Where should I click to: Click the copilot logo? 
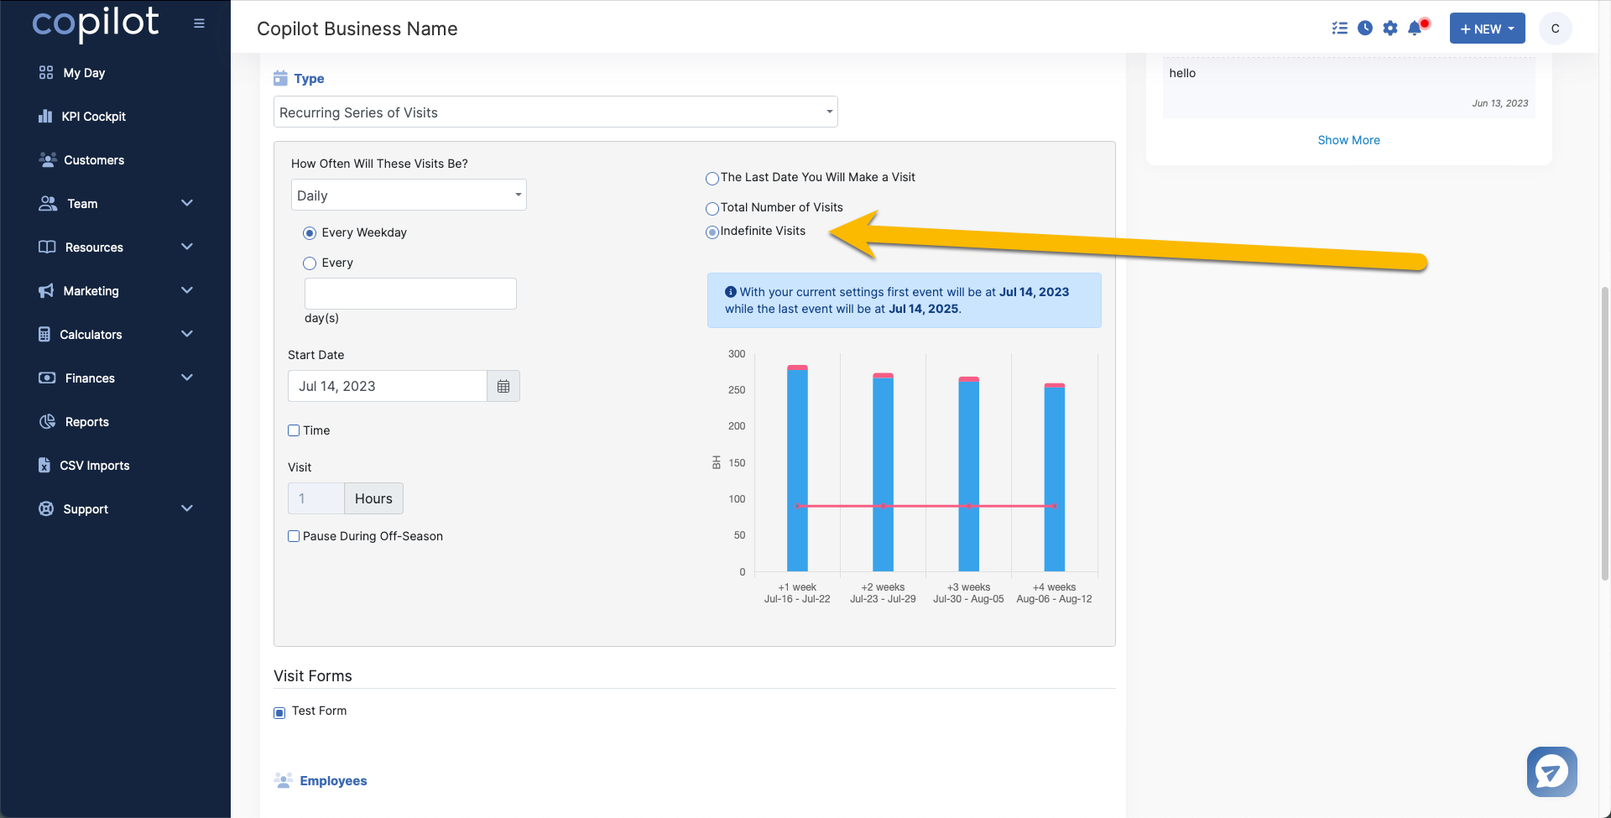pos(95,23)
